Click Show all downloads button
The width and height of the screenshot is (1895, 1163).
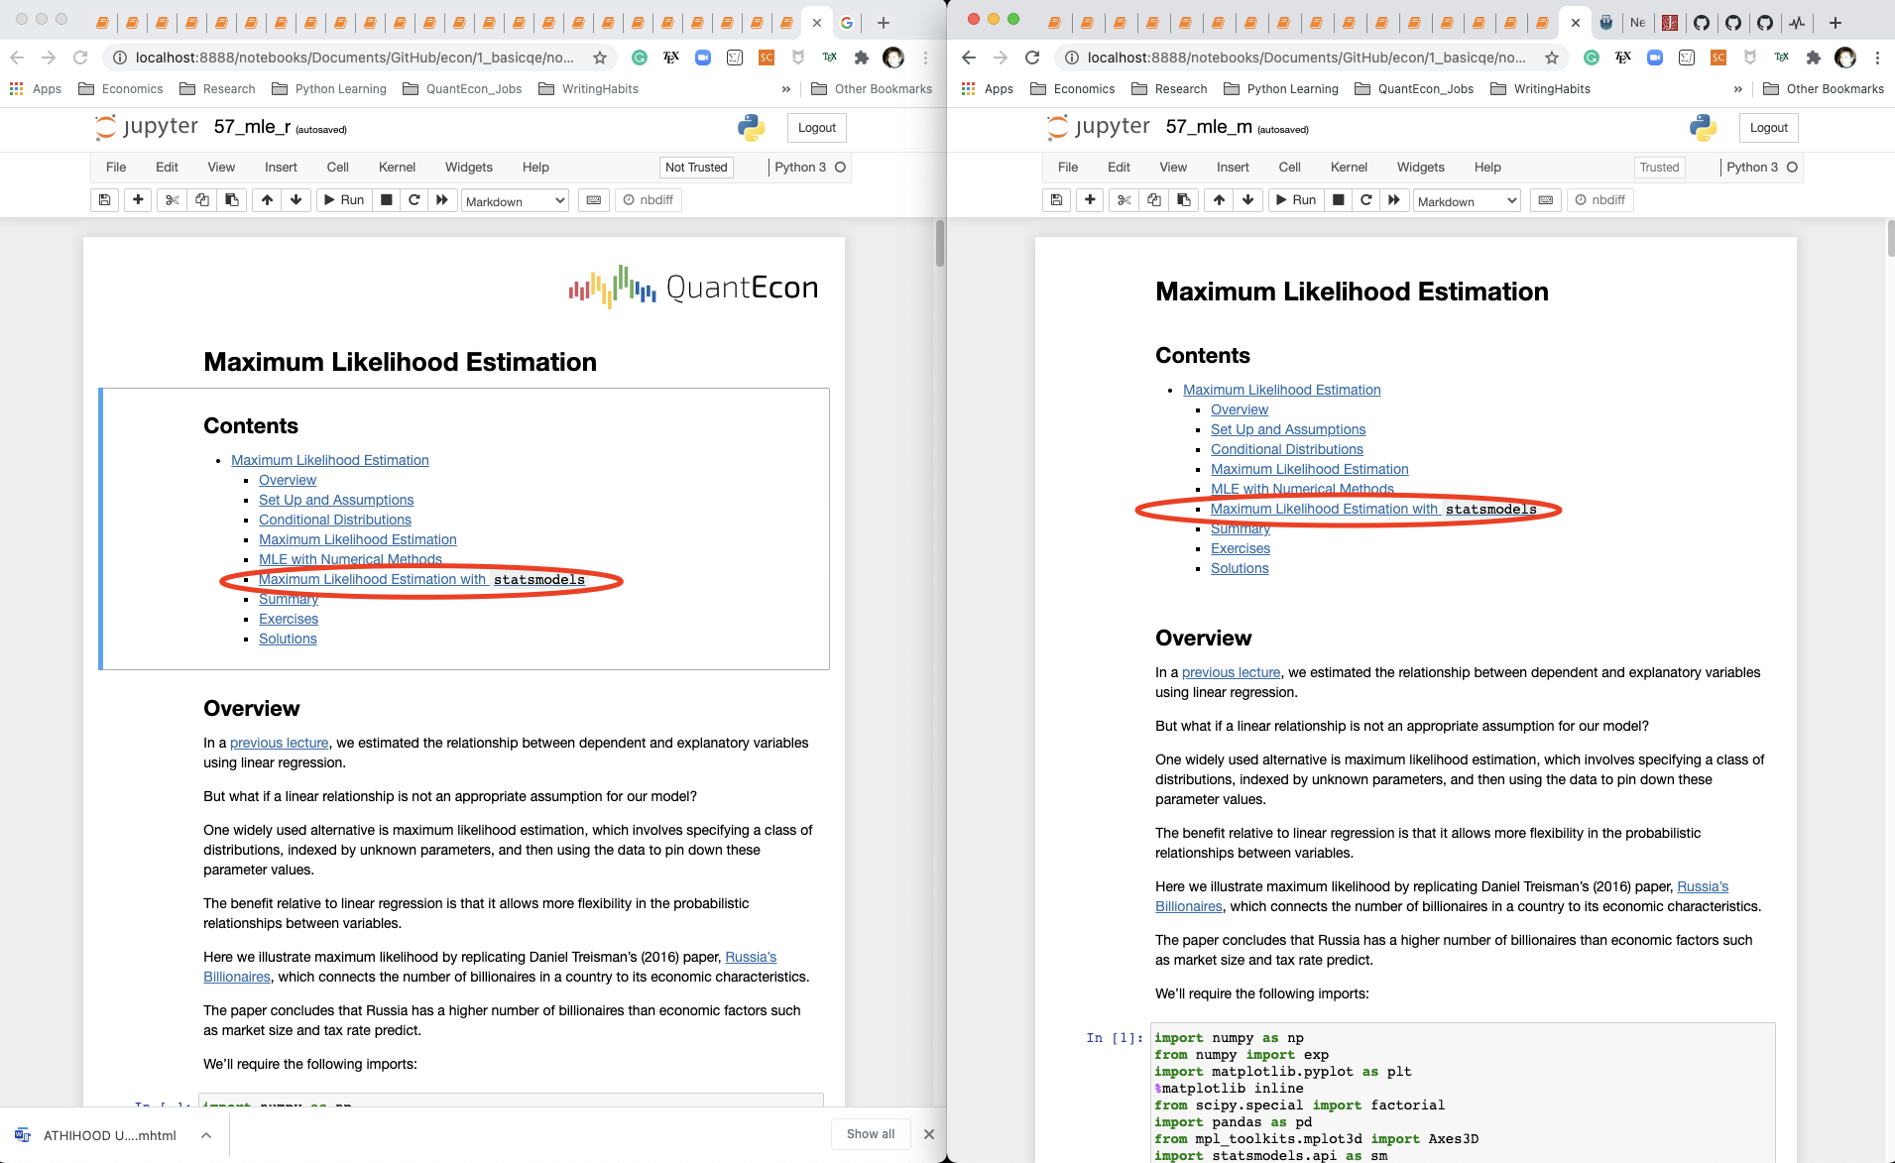[871, 1134]
